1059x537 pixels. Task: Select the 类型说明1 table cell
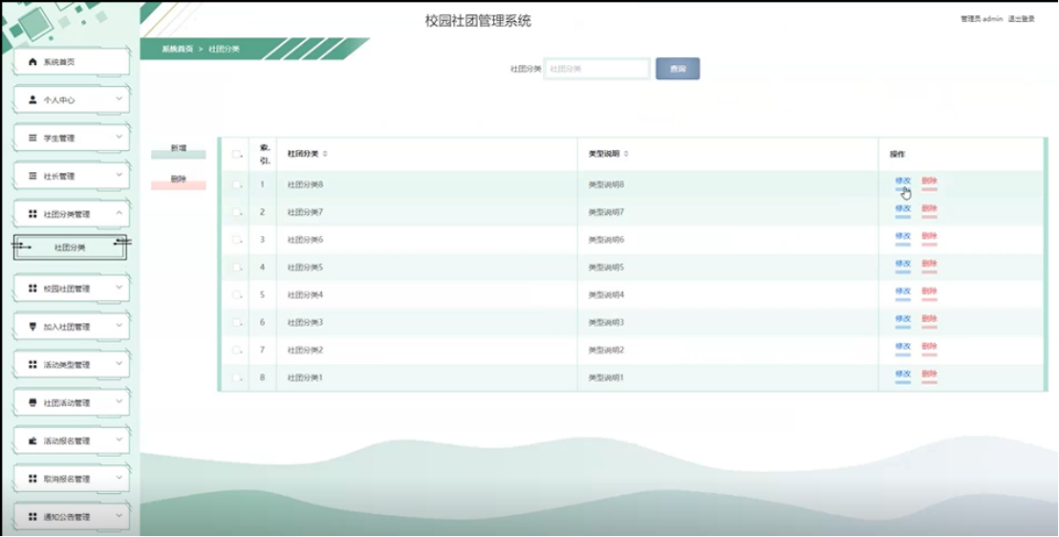[727, 377]
